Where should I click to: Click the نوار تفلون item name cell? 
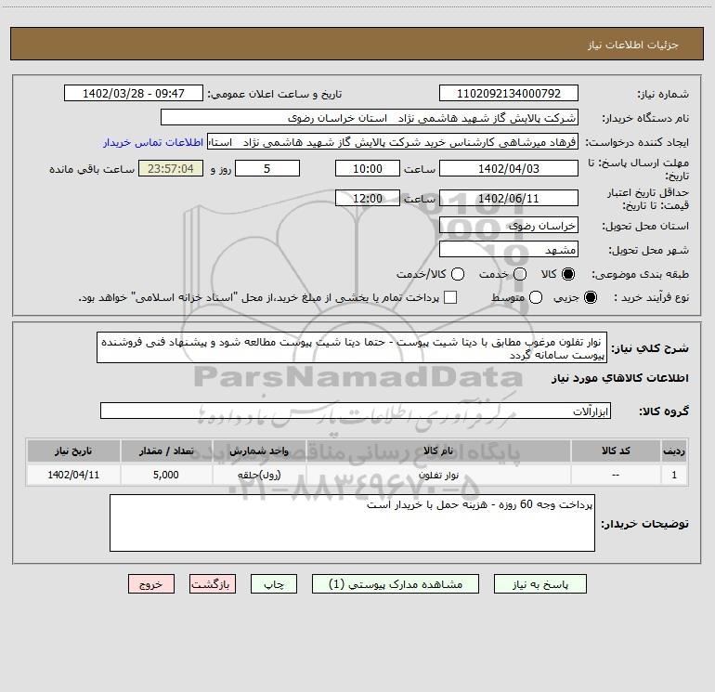click(x=438, y=475)
